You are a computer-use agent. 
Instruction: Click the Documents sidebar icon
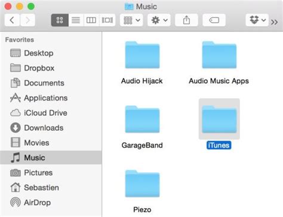tap(16, 83)
